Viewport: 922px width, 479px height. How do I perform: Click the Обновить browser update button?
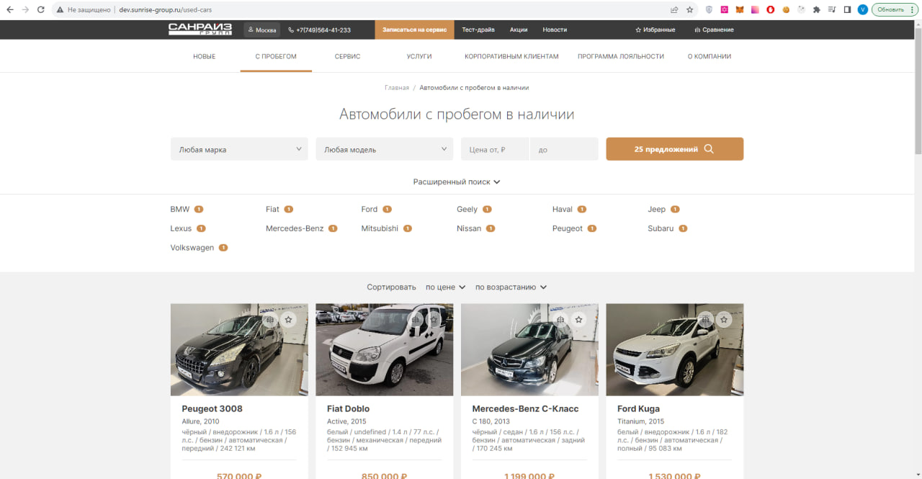click(x=893, y=10)
